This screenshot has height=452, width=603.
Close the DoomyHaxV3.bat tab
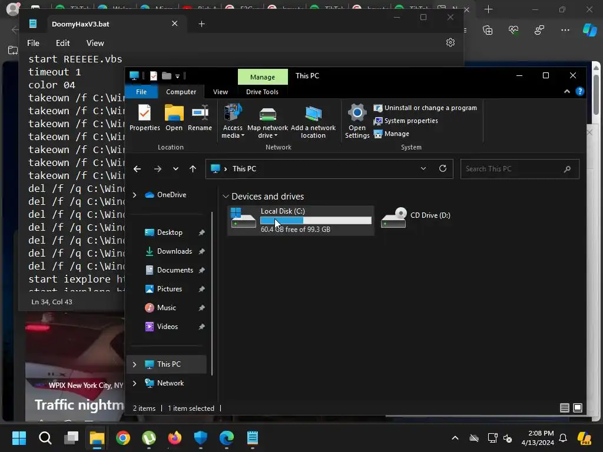click(174, 24)
